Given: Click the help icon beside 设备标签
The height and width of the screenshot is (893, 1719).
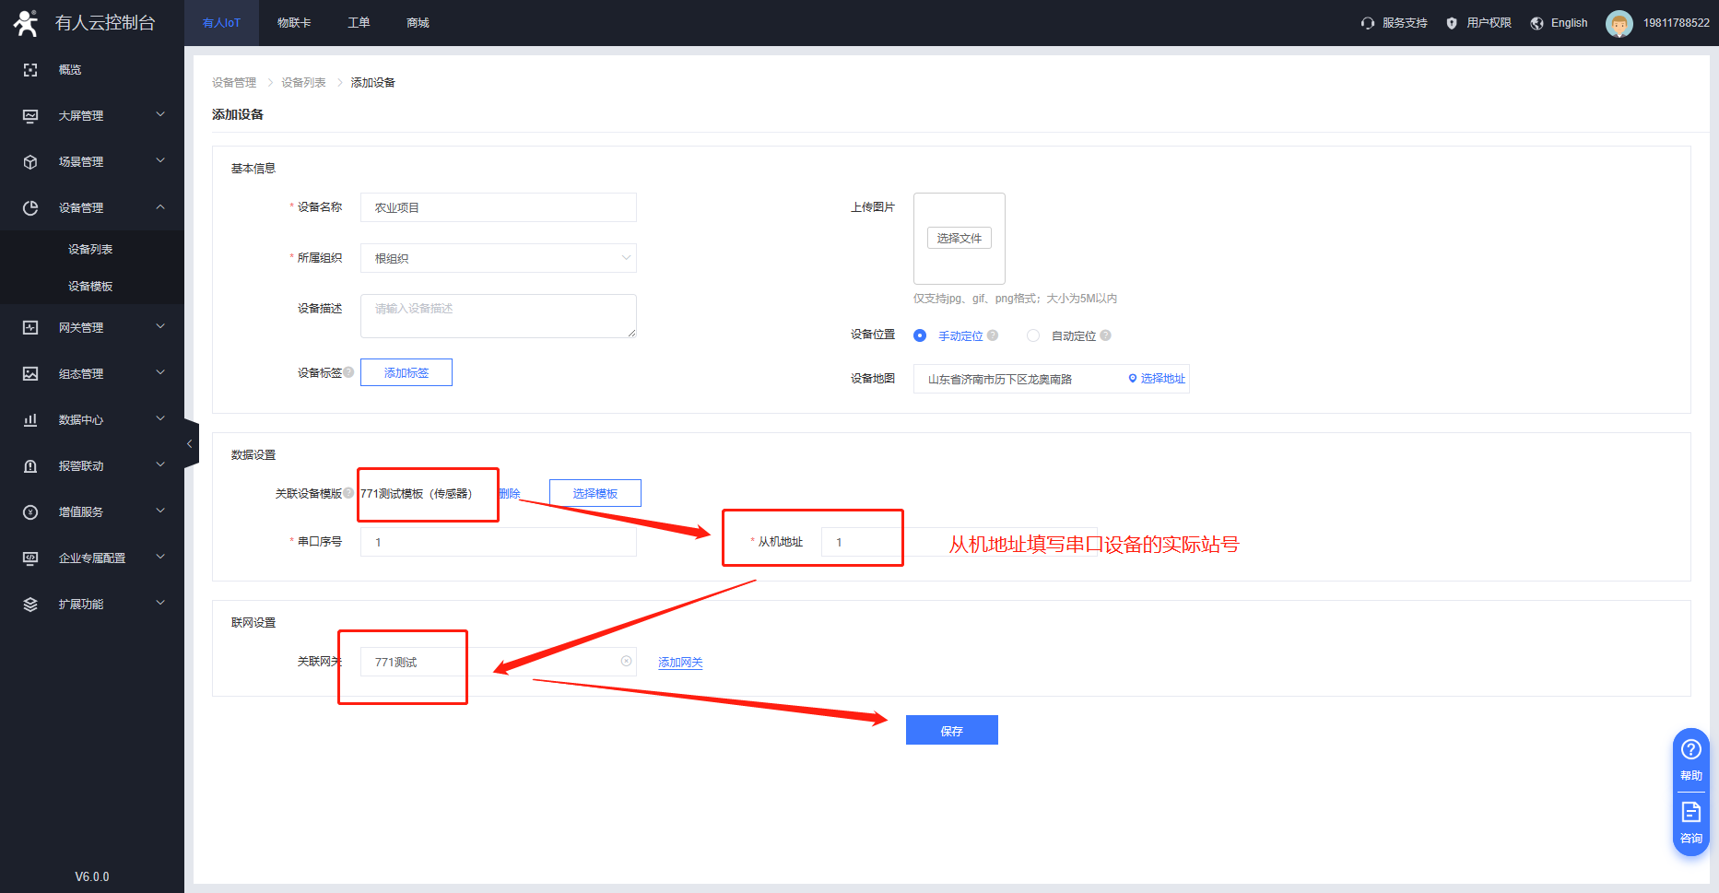Looking at the screenshot, I should (x=348, y=372).
